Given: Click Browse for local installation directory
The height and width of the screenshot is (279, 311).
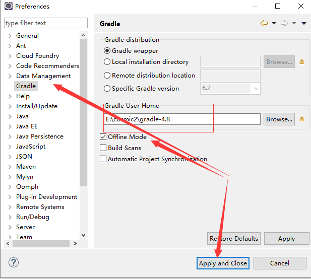Looking at the screenshot, I should (x=279, y=62).
